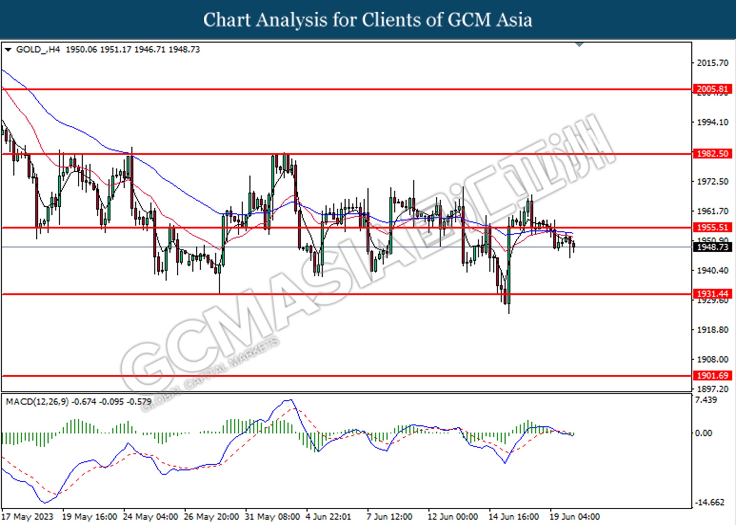Screen dimensions: 736x525
Task: Select the 17 May 2023 date label
Action: click(28, 517)
